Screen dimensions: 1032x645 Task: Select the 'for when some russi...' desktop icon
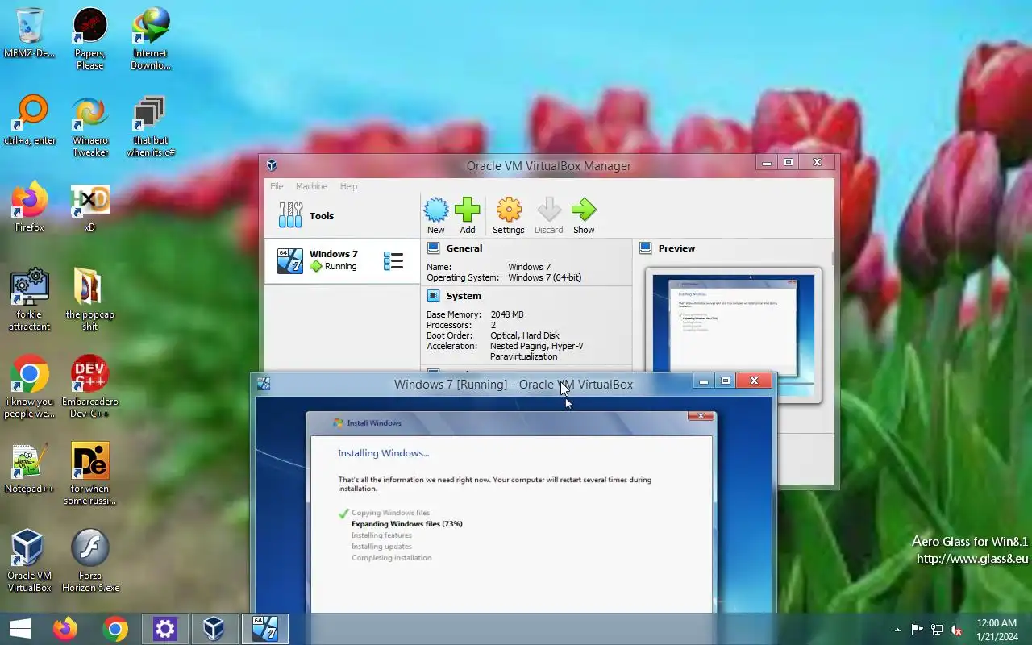[89, 474]
